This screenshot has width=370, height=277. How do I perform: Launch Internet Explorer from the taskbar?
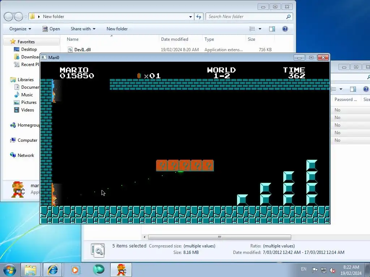tap(52, 270)
